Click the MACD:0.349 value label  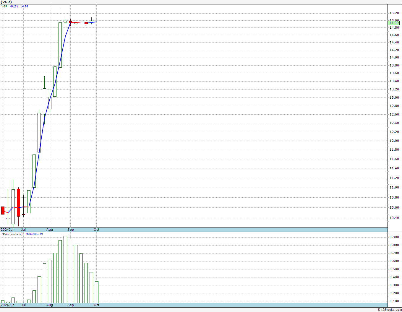click(x=34, y=234)
